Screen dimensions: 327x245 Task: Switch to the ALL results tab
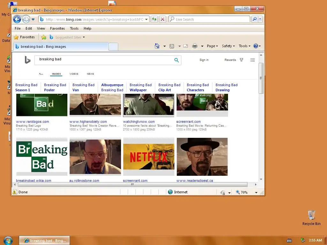41,74
